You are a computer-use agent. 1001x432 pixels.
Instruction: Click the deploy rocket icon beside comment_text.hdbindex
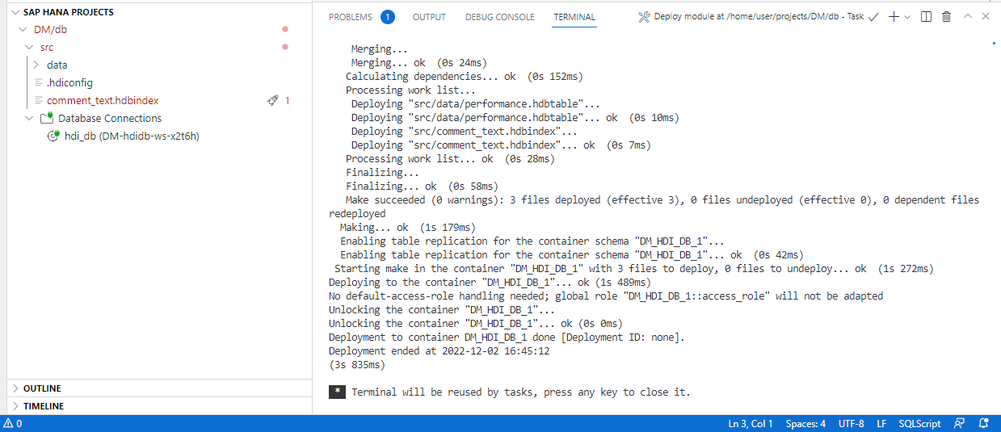click(x=273, y=101)
